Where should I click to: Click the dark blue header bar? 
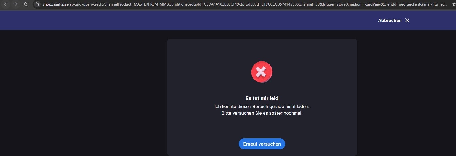193,20
